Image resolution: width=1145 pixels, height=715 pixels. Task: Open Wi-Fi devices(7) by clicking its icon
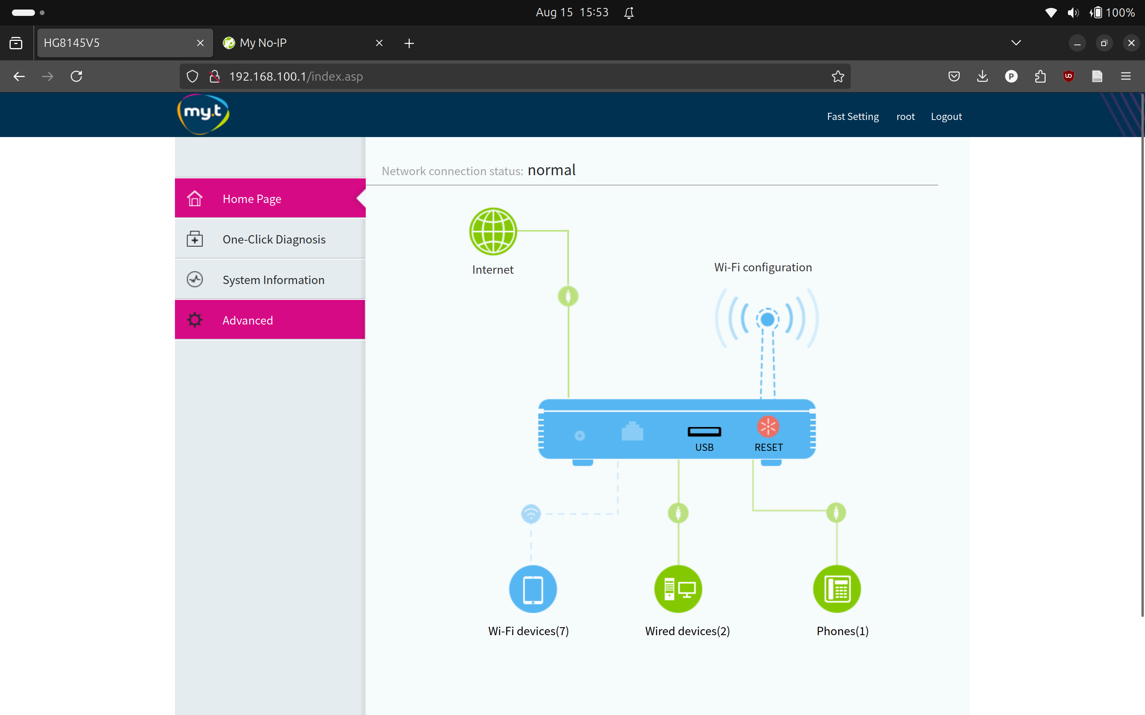click(x=532, y=589)
